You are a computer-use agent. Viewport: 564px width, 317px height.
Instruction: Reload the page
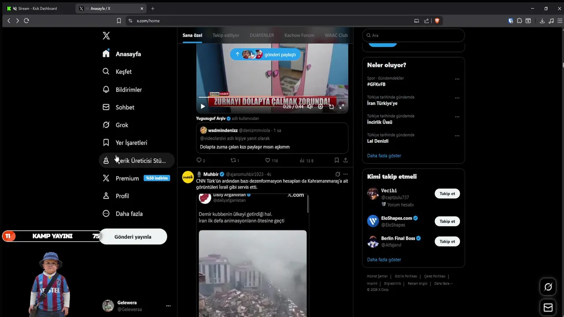coord(26,21)
